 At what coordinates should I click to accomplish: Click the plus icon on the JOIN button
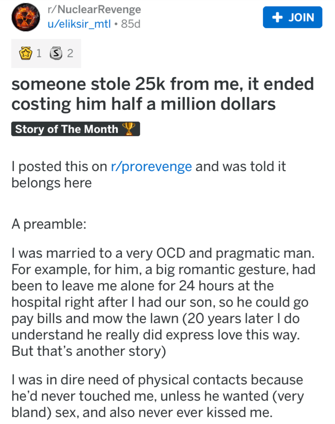tap(278, 17)
